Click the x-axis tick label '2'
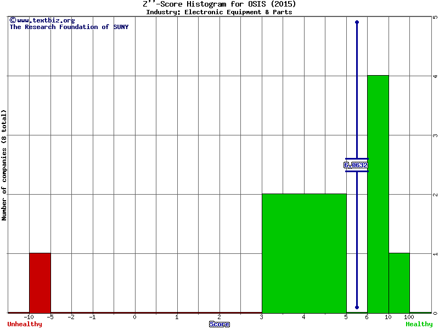 coord(219,317)
